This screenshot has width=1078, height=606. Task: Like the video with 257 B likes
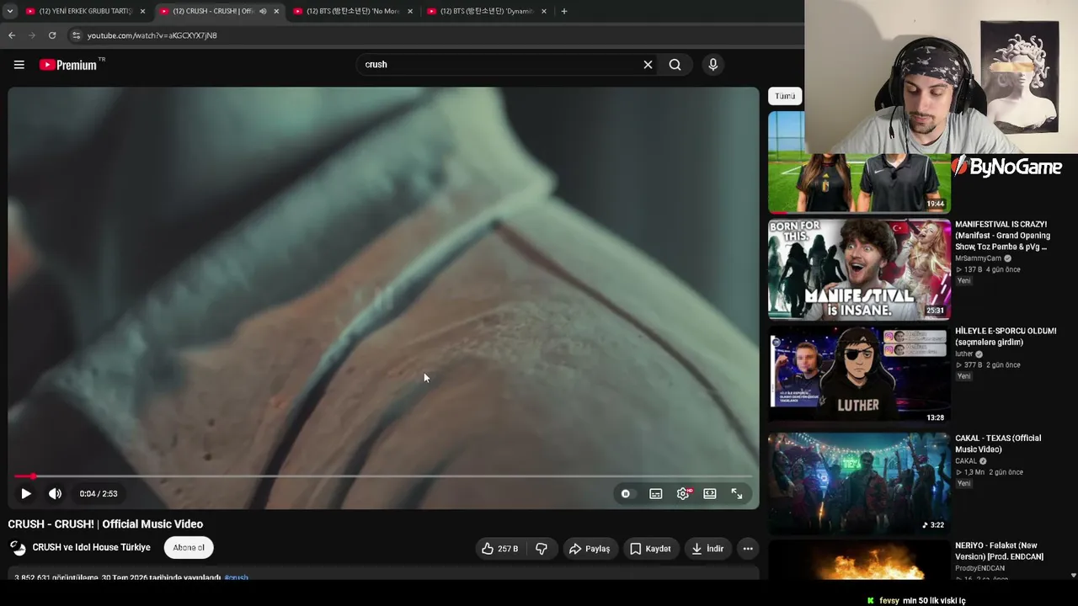(x=499, y=549)
